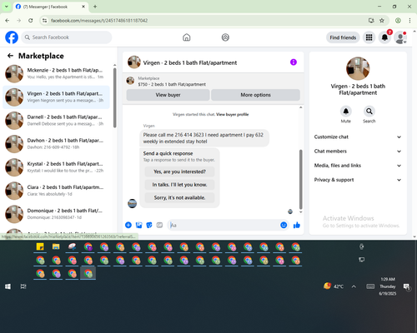Bookmark this page with the star icon
This screenshot has width=417, height=333.
[x=382, y=21]
